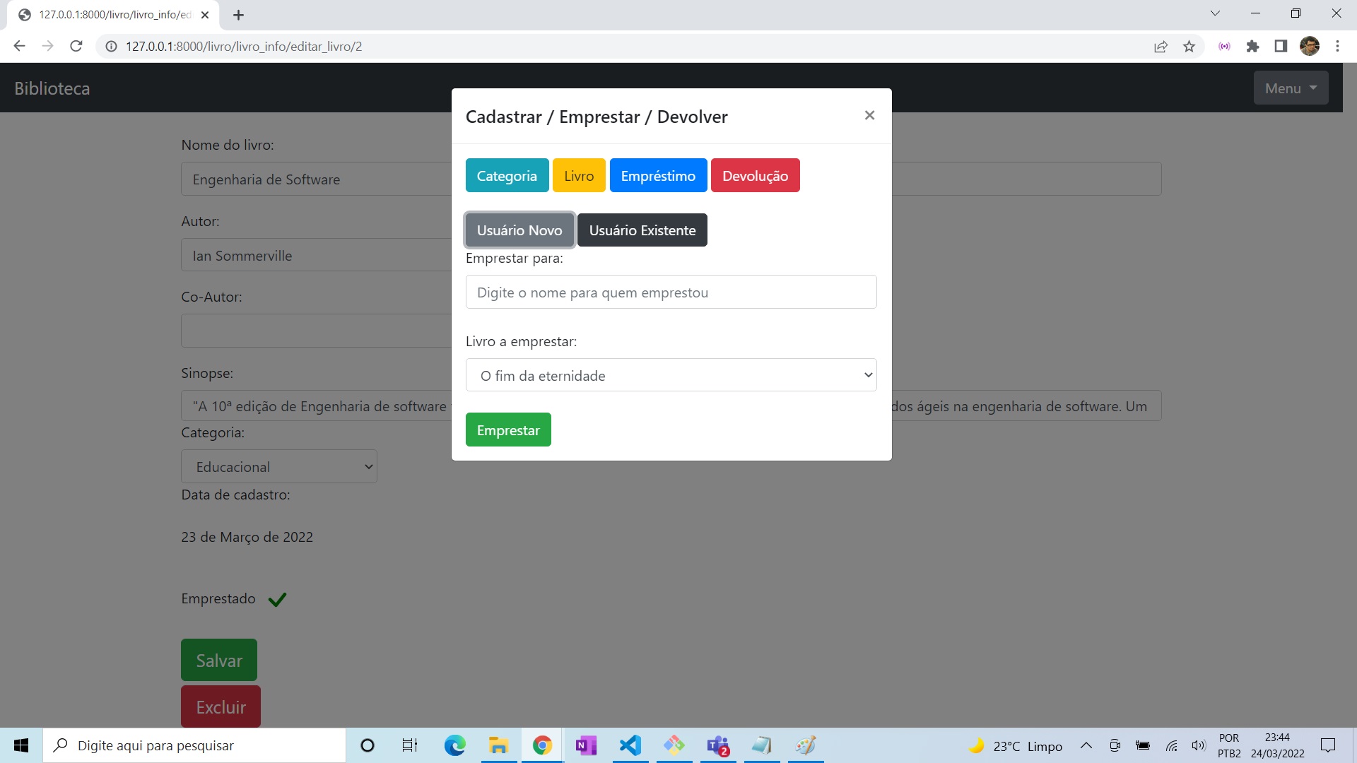Open the Chrome extensions puzzle icon
Viewport: 1357px width, 763px height.
pos(1252,47)
